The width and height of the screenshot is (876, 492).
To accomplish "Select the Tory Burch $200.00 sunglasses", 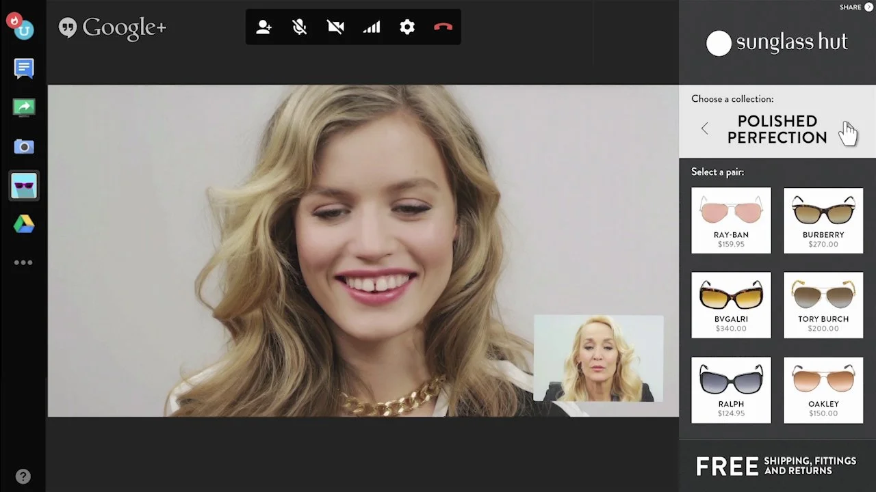I will pos(823,305).
